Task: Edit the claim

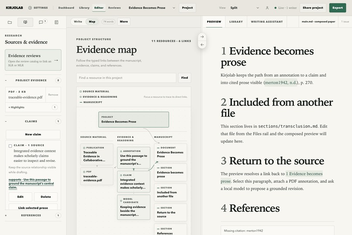Action: click(21, 197)
